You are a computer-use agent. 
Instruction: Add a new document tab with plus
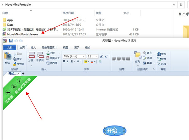23,74
